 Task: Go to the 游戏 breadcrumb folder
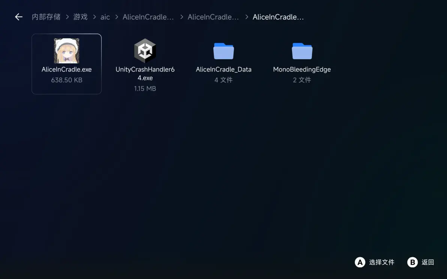[80, 17]
